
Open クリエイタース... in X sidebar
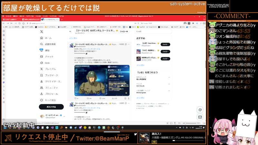[x=51, y=82]
